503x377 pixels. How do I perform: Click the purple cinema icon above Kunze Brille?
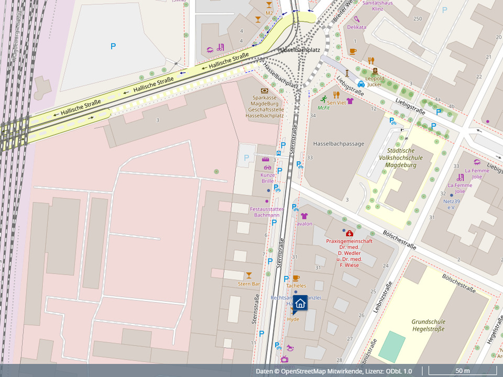click(266, 159)
